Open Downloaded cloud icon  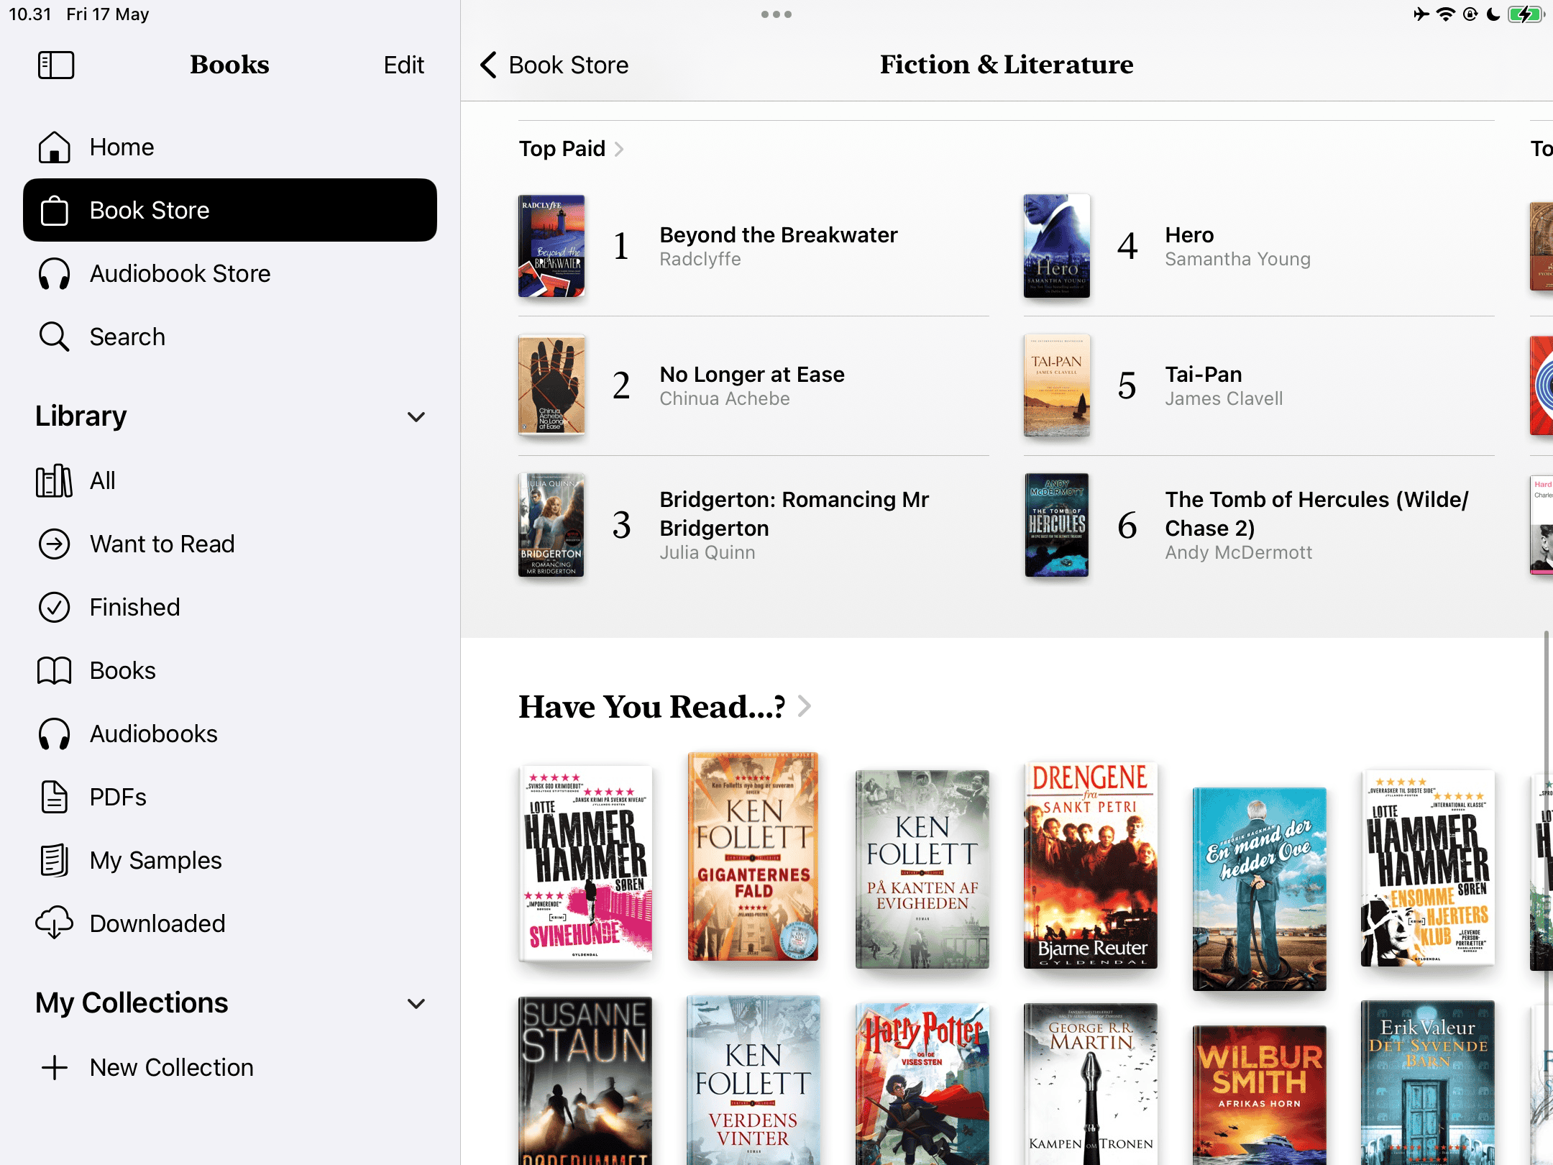click(54, 923)
